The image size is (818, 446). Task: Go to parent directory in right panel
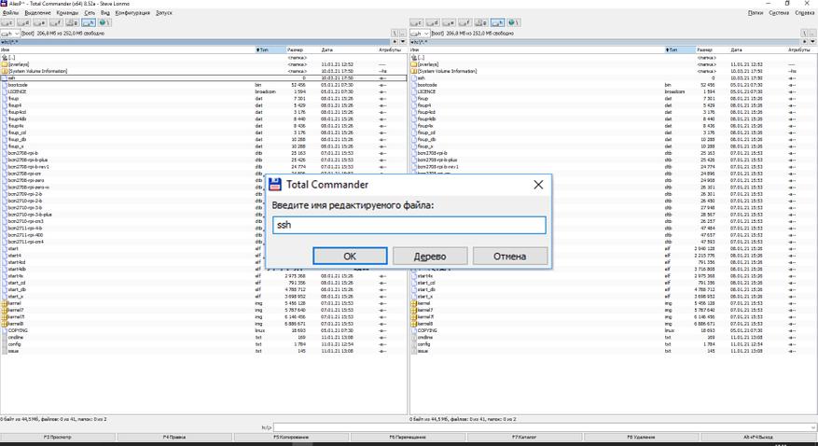click(811, 34)
